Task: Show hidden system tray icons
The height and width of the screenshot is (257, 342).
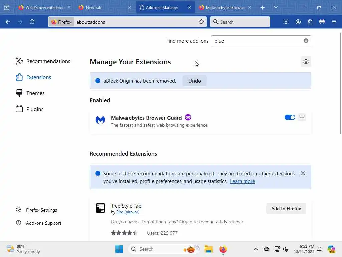Action: click(x=256, y=249)
